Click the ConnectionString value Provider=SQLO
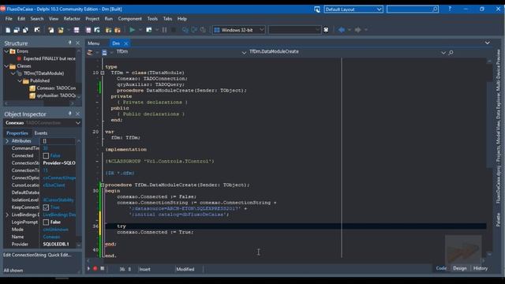This screenshot has width=505, height=284. click(x=59, y=163)
